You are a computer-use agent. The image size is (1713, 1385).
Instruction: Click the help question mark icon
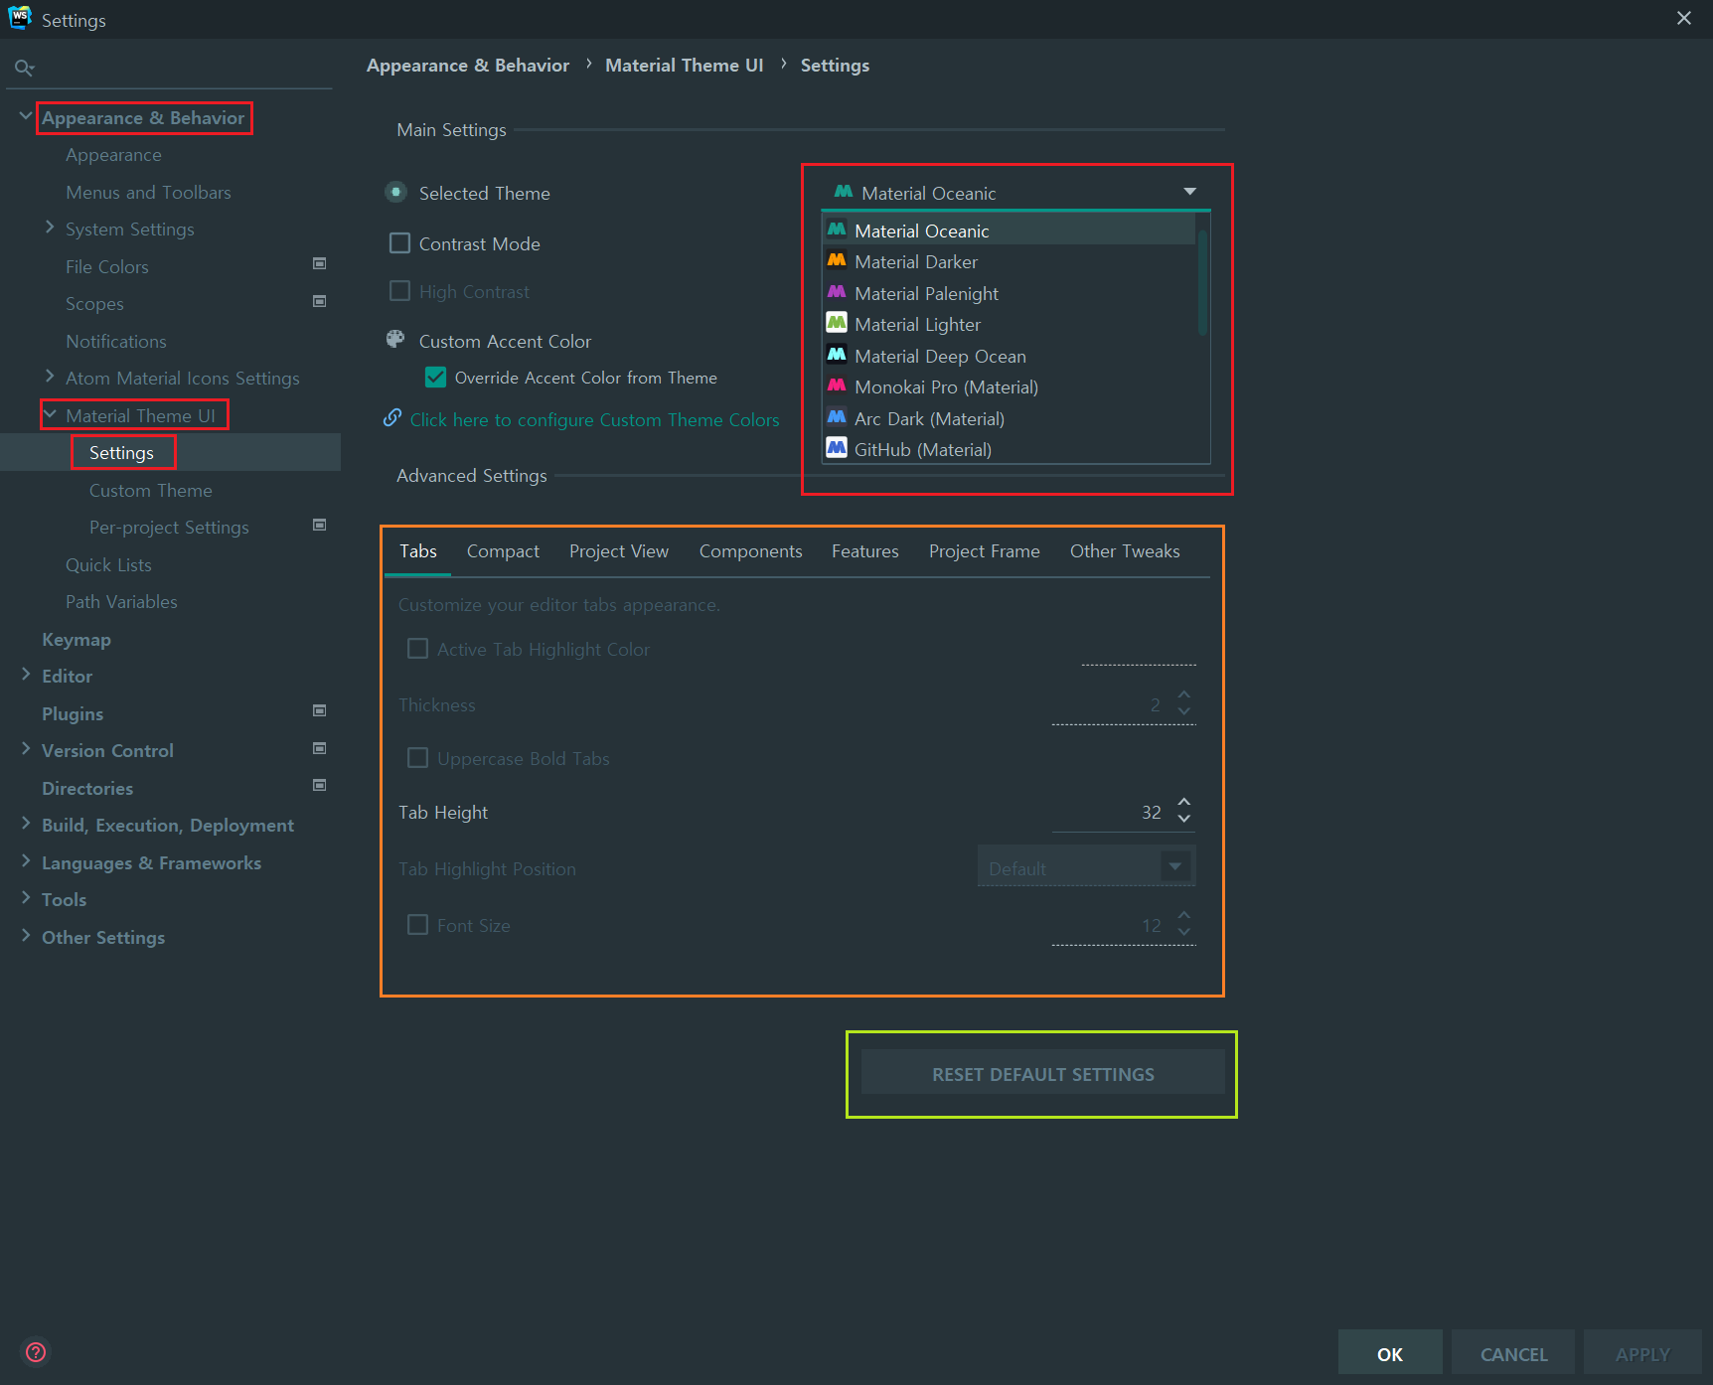pos(36,1352)
